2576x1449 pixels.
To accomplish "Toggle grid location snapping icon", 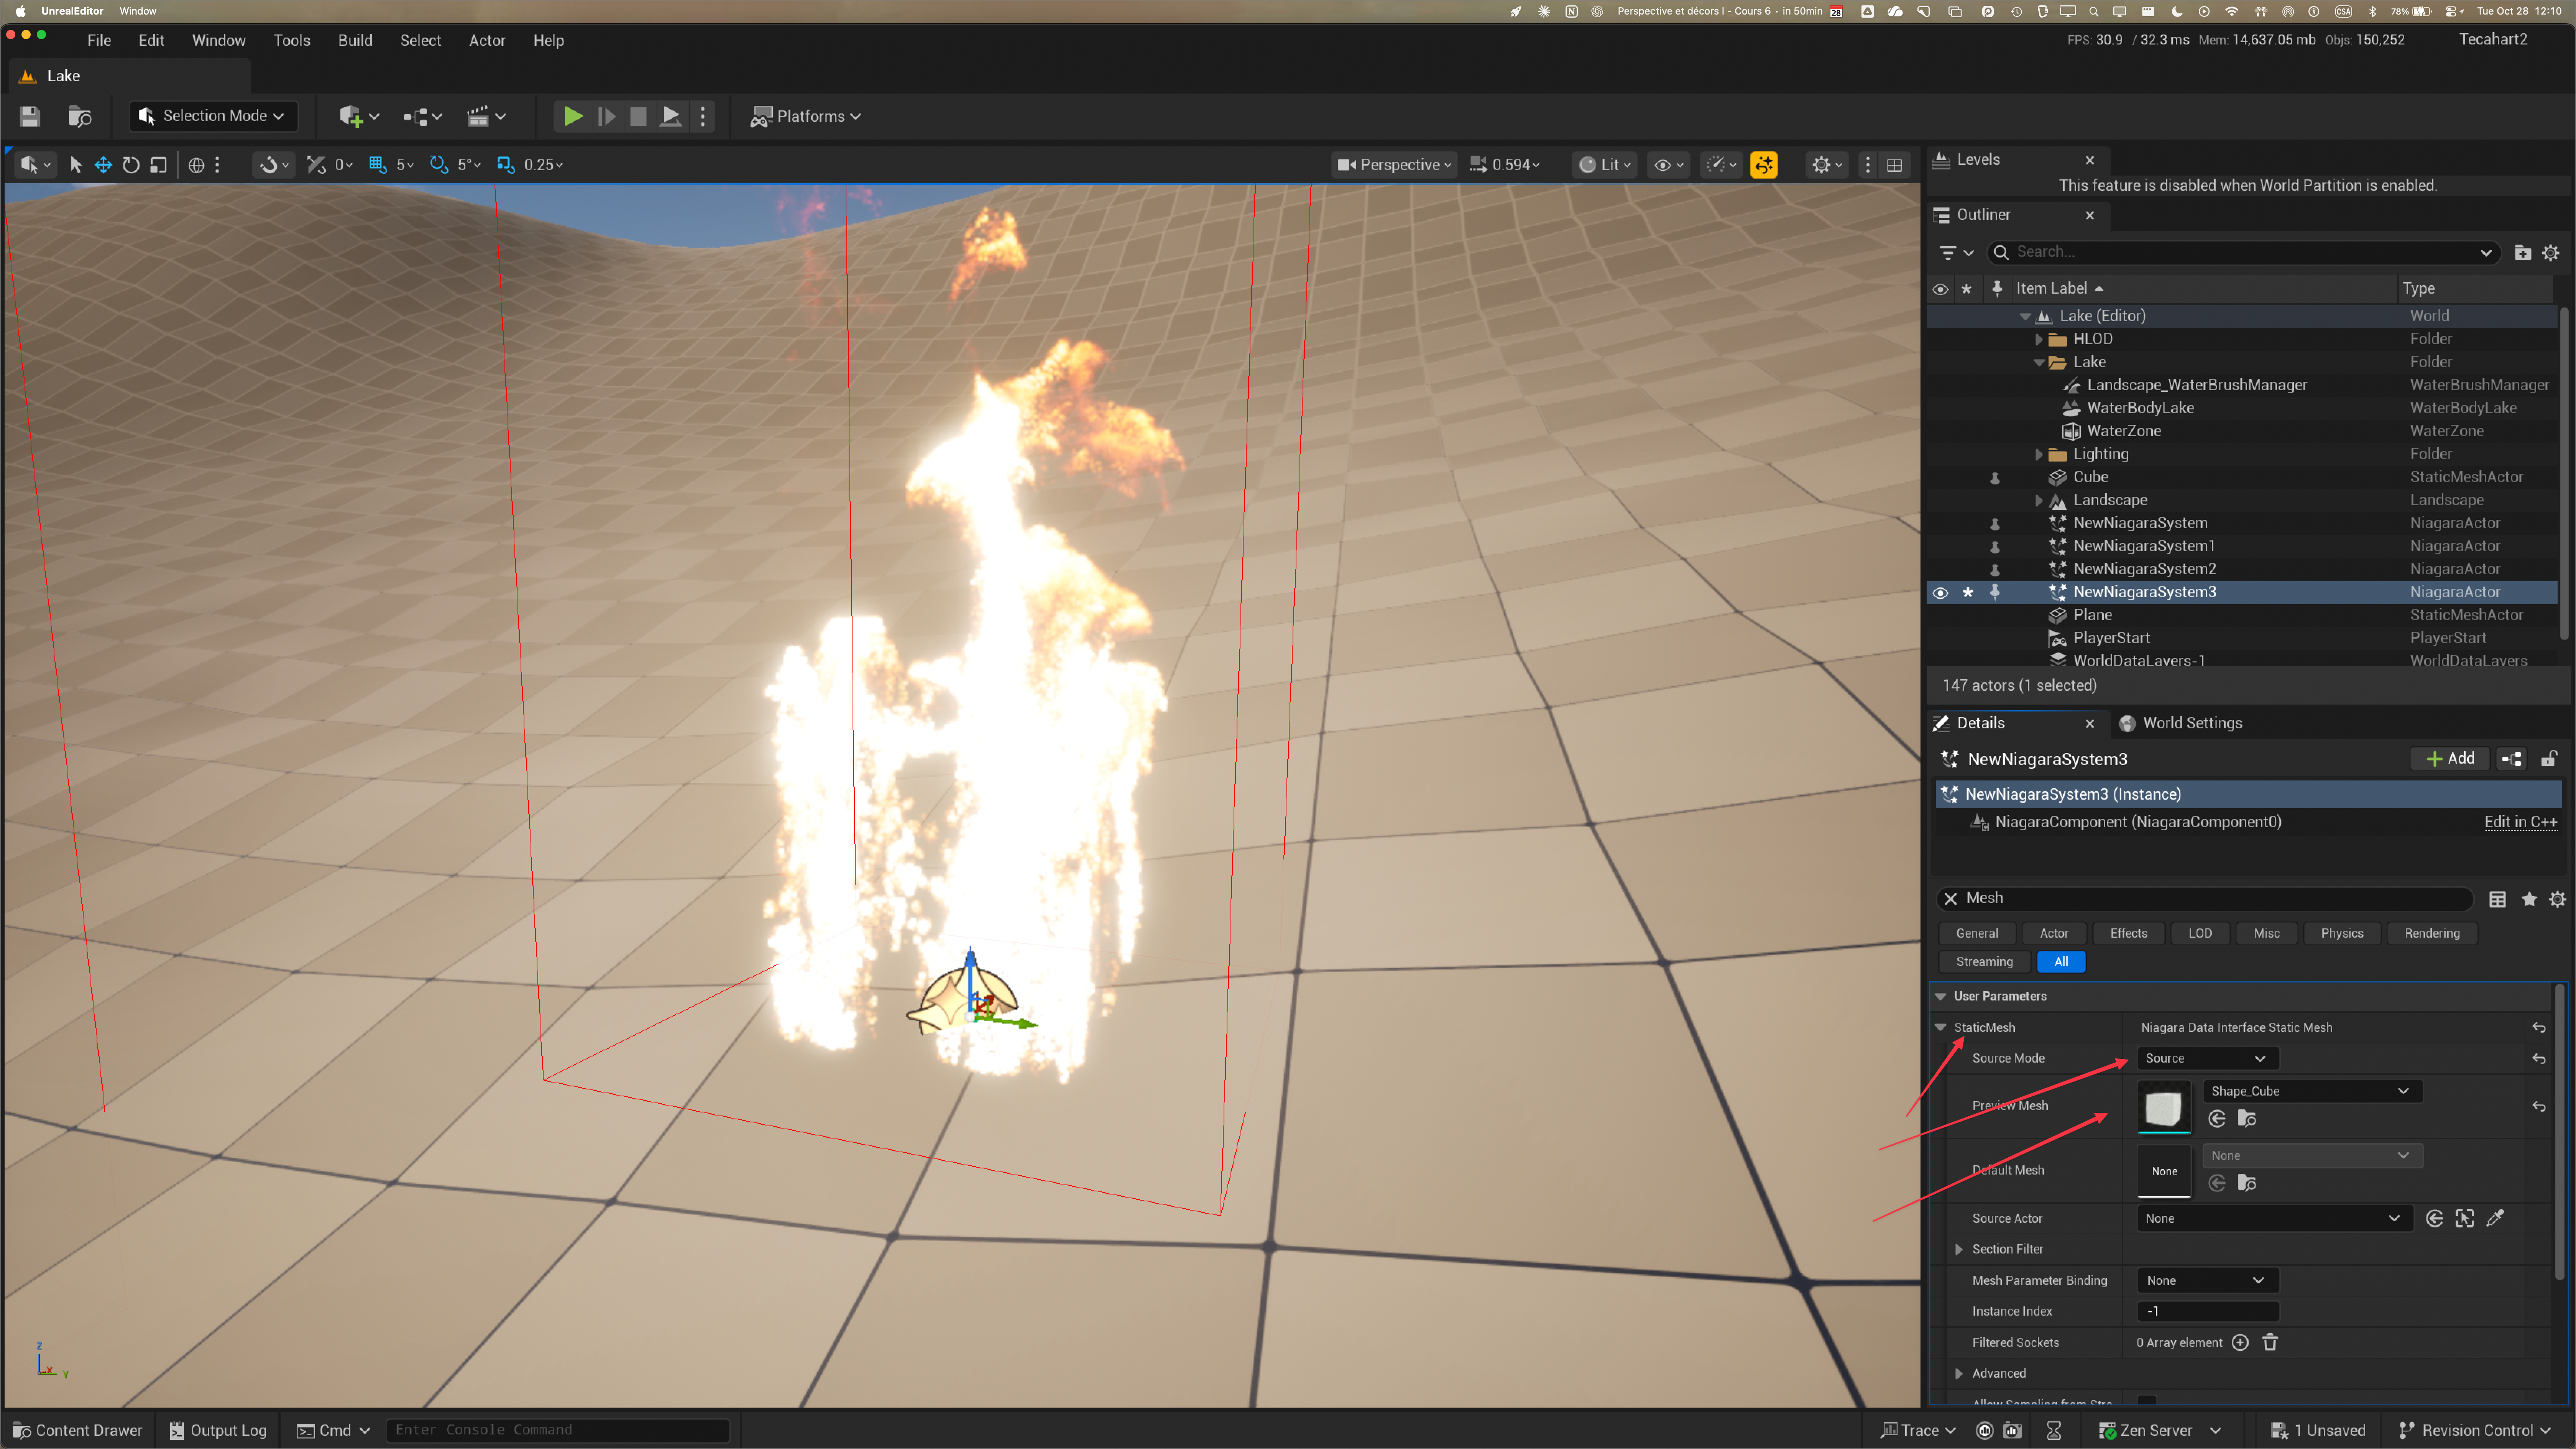I will click(x=377, y=165).
